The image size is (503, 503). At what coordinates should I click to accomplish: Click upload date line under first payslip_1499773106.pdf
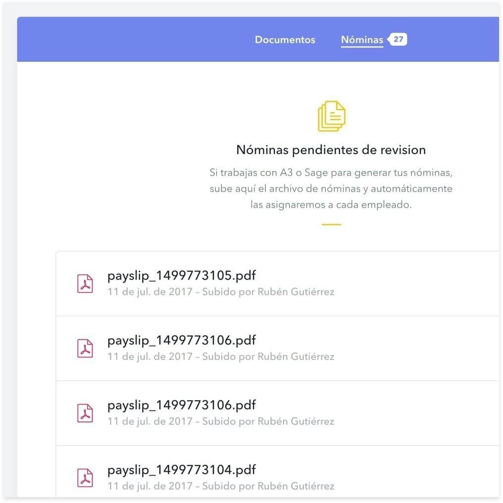221,357
